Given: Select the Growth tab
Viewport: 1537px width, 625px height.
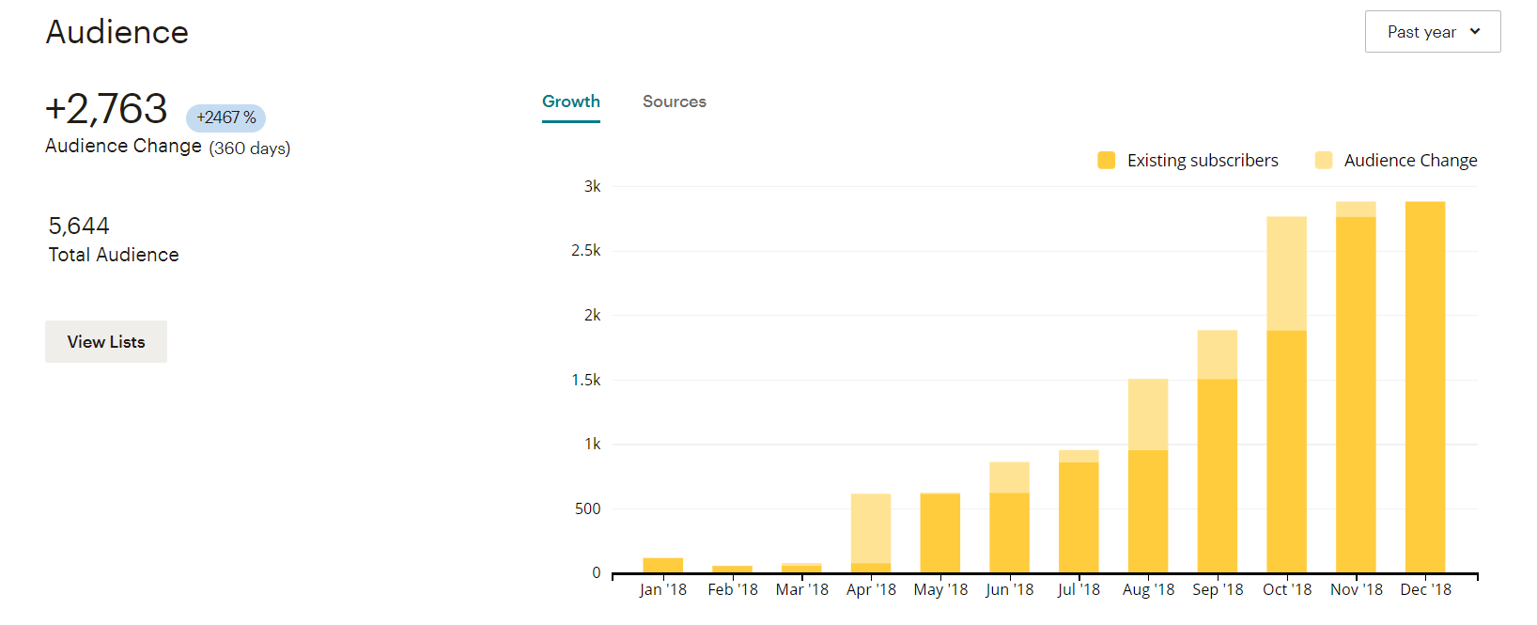Looking at the screenshot, I should click(570, 102).
